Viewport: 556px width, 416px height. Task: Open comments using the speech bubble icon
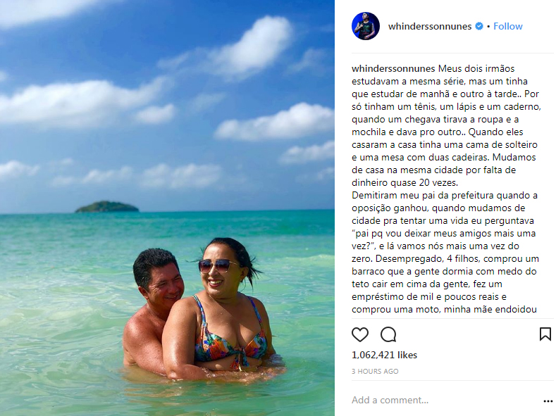(388, 334)
